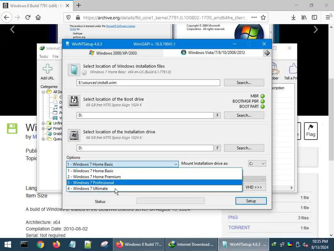Launch Chrome from taskbar
The height and width of the screenshot is (251, 334).
point(40,244)
